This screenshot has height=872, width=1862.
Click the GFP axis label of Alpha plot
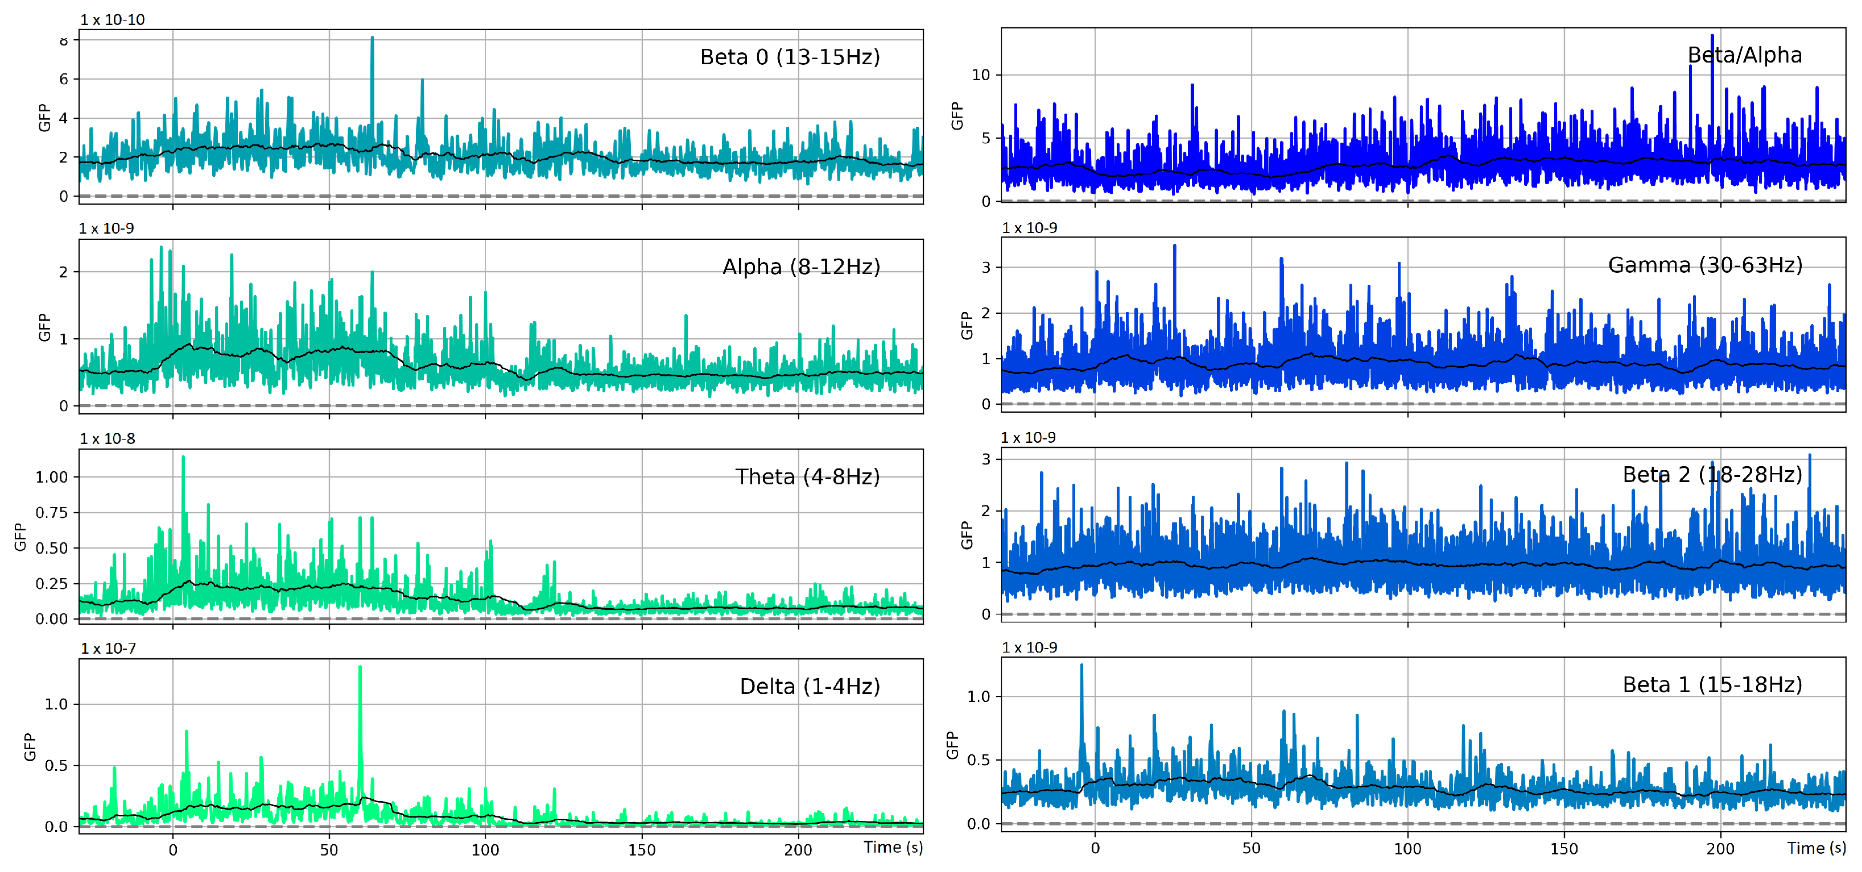pos(45,327)
